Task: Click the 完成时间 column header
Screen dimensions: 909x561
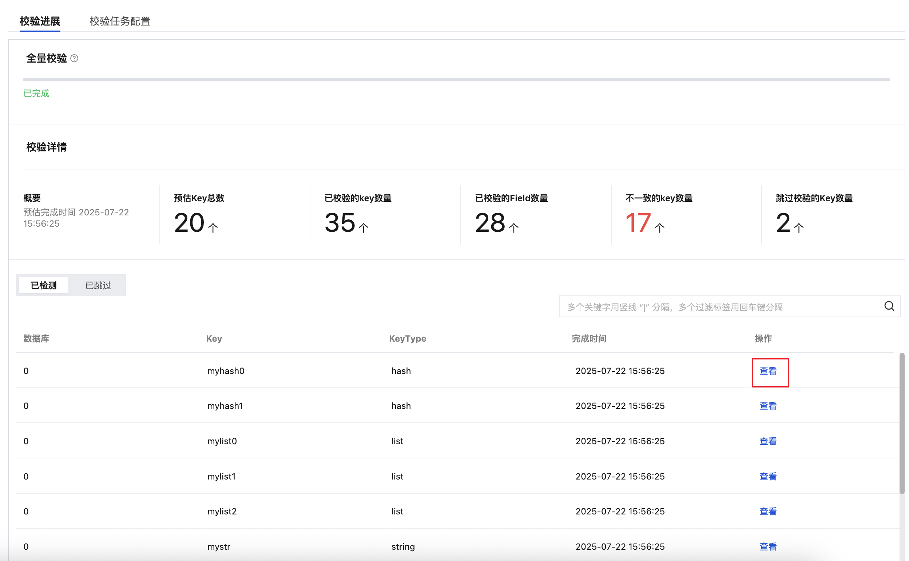Action: (x=589, y=338)
